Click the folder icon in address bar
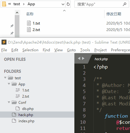Screen dimensions: 130x133 pos(4,4)
